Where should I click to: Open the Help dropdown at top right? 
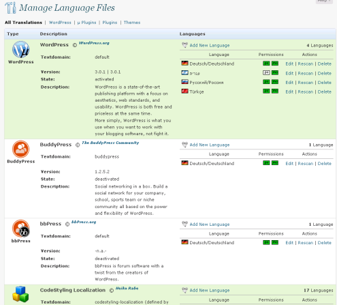324,1
